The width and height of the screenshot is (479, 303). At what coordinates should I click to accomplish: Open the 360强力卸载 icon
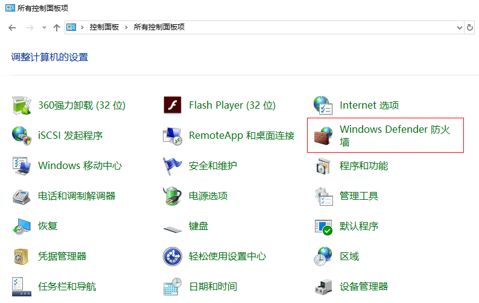[x=21, y=106]
